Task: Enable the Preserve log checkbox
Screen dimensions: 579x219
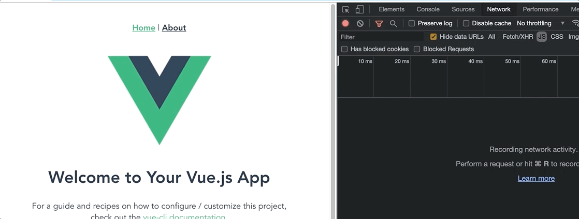Action: (412, 23)
